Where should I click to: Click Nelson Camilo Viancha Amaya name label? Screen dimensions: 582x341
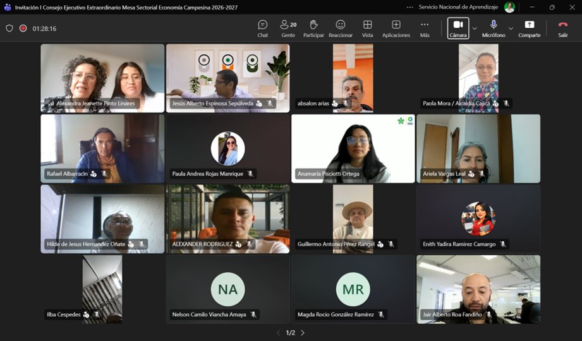[x=209, y=314]
